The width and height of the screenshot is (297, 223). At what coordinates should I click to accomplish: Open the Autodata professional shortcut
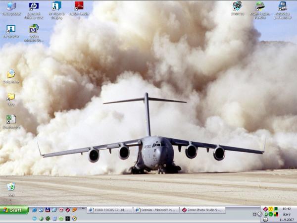click(283, 7)
